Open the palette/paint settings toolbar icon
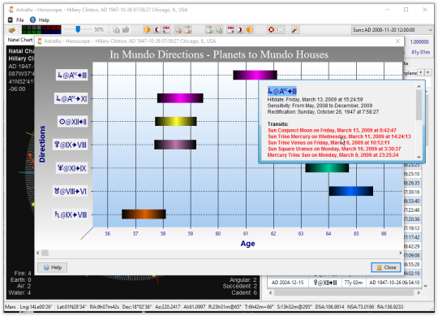This screenshot has width=438, height=316. [11, 29]
